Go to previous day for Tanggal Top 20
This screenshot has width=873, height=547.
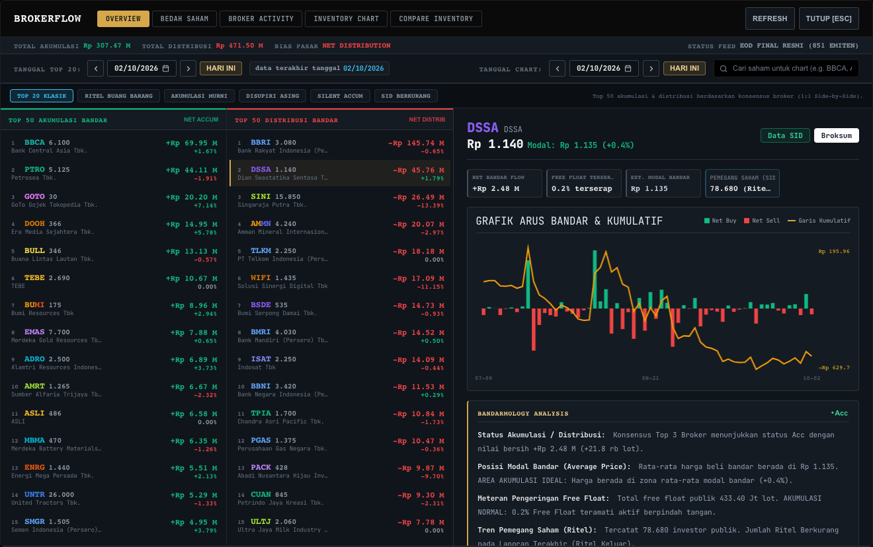tap(96, 68)
